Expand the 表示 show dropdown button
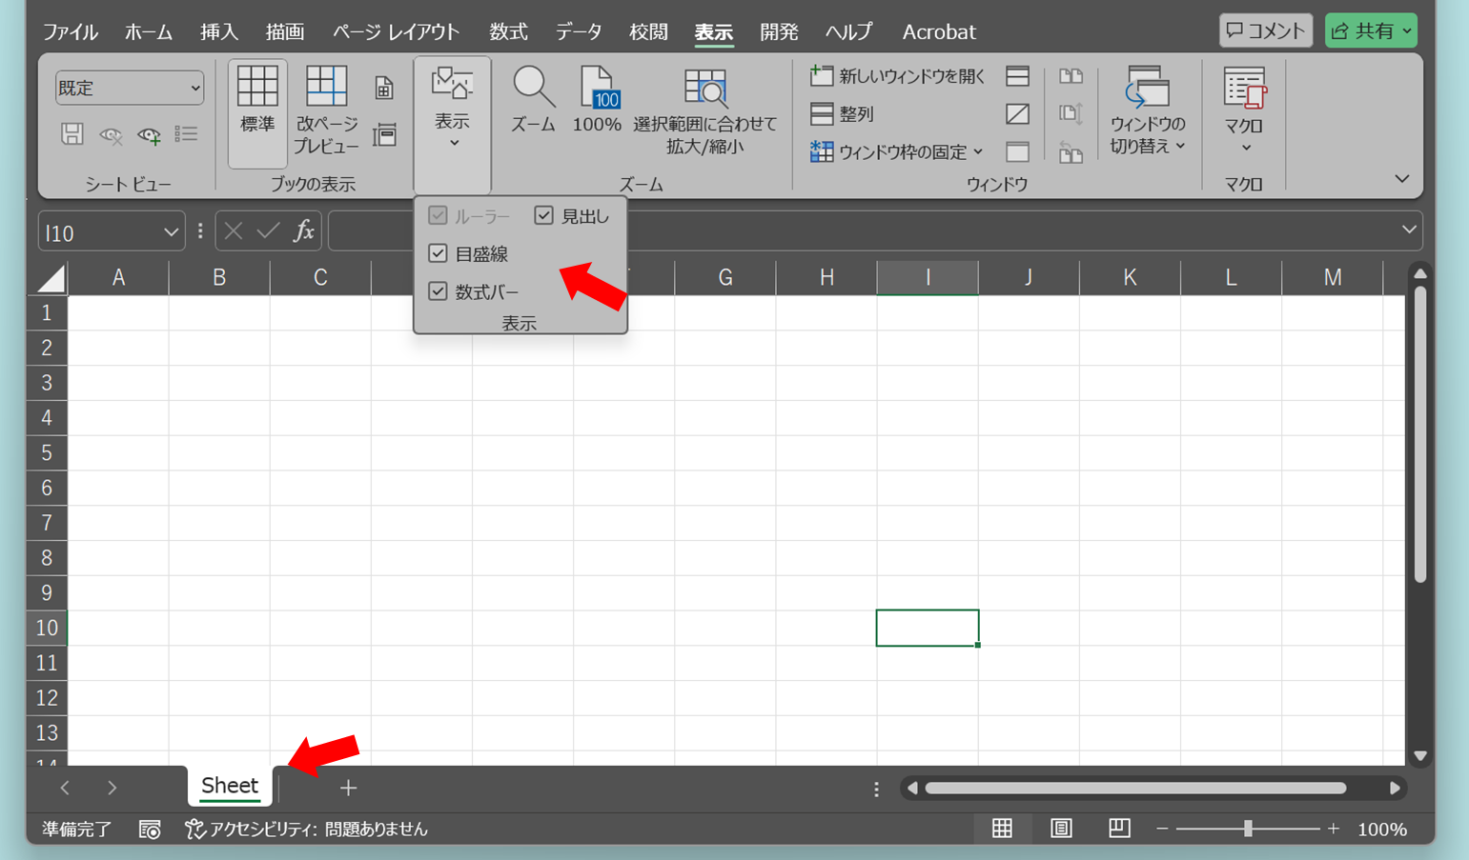 453,124
